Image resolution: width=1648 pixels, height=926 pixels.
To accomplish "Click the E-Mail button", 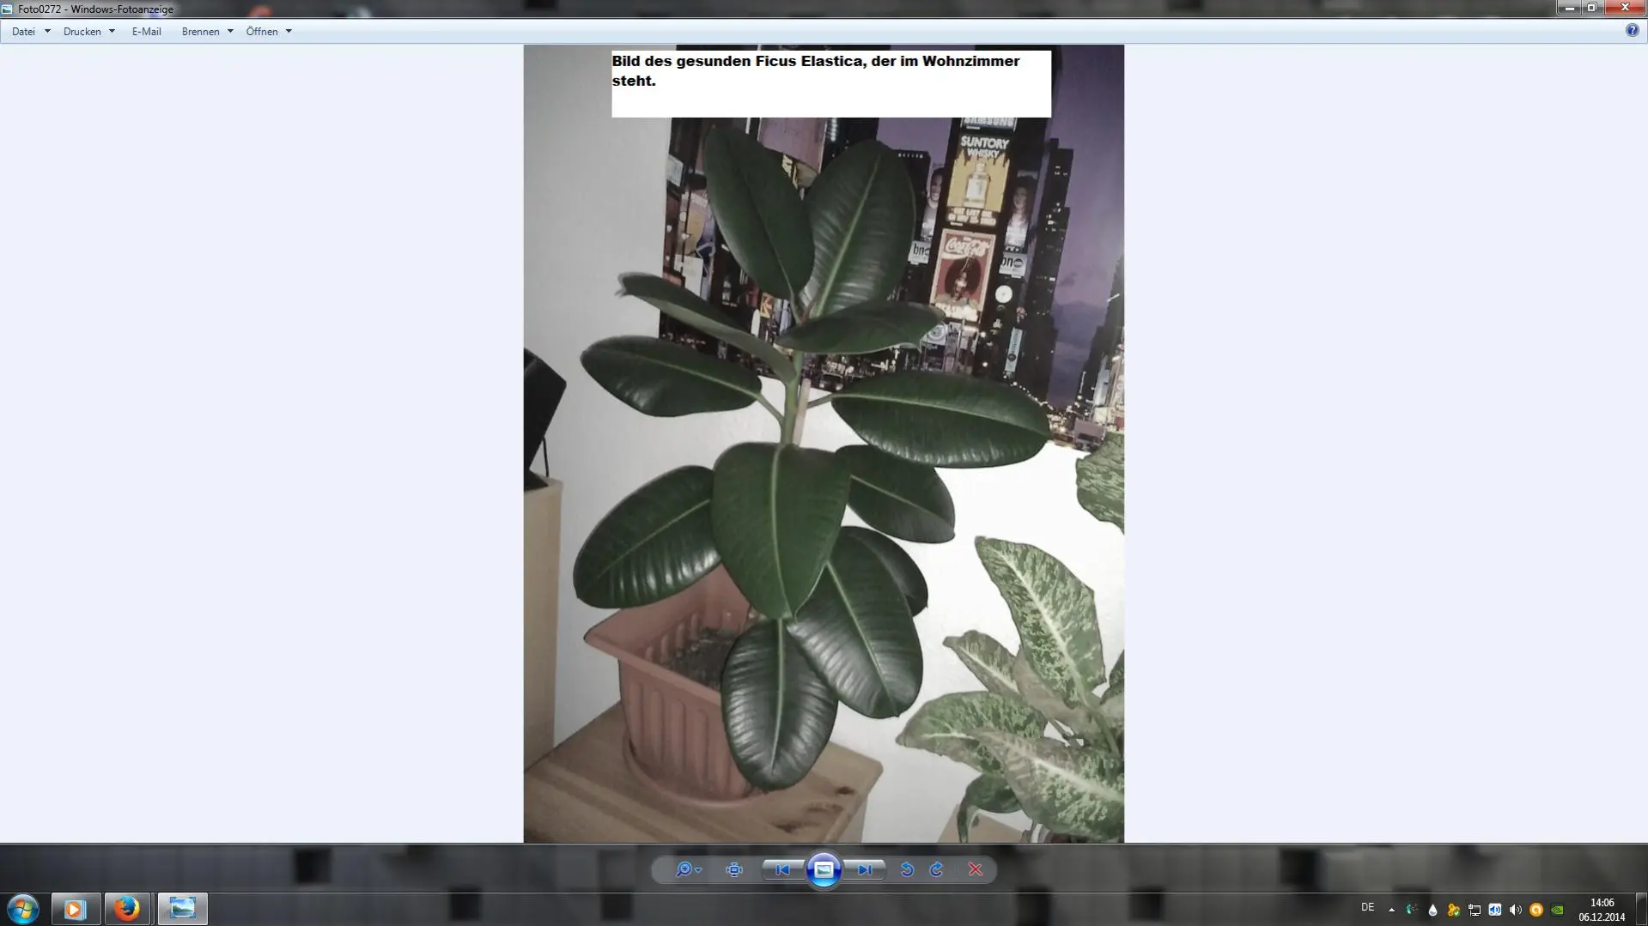I will (x=146, y=32).
